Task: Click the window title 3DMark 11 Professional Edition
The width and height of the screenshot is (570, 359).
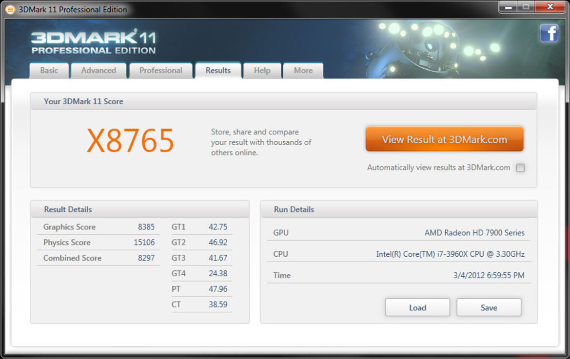Action: pos(73,9)
